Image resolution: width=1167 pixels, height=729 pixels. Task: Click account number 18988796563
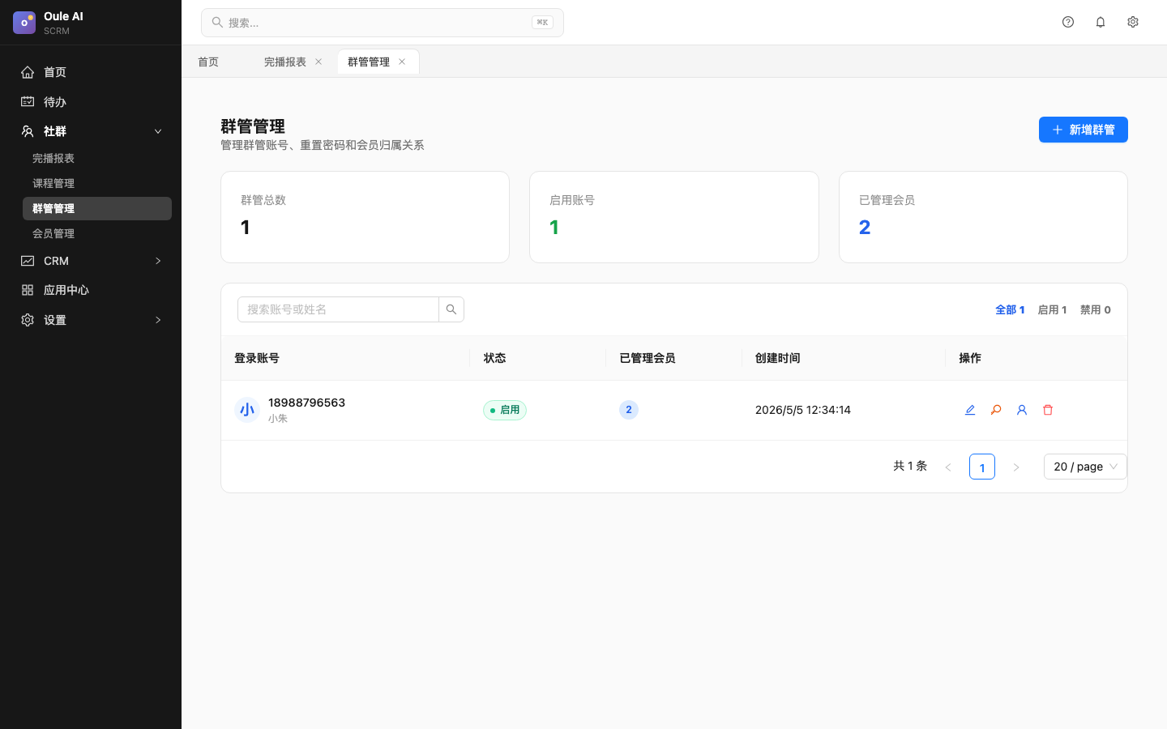pos(306,403)
